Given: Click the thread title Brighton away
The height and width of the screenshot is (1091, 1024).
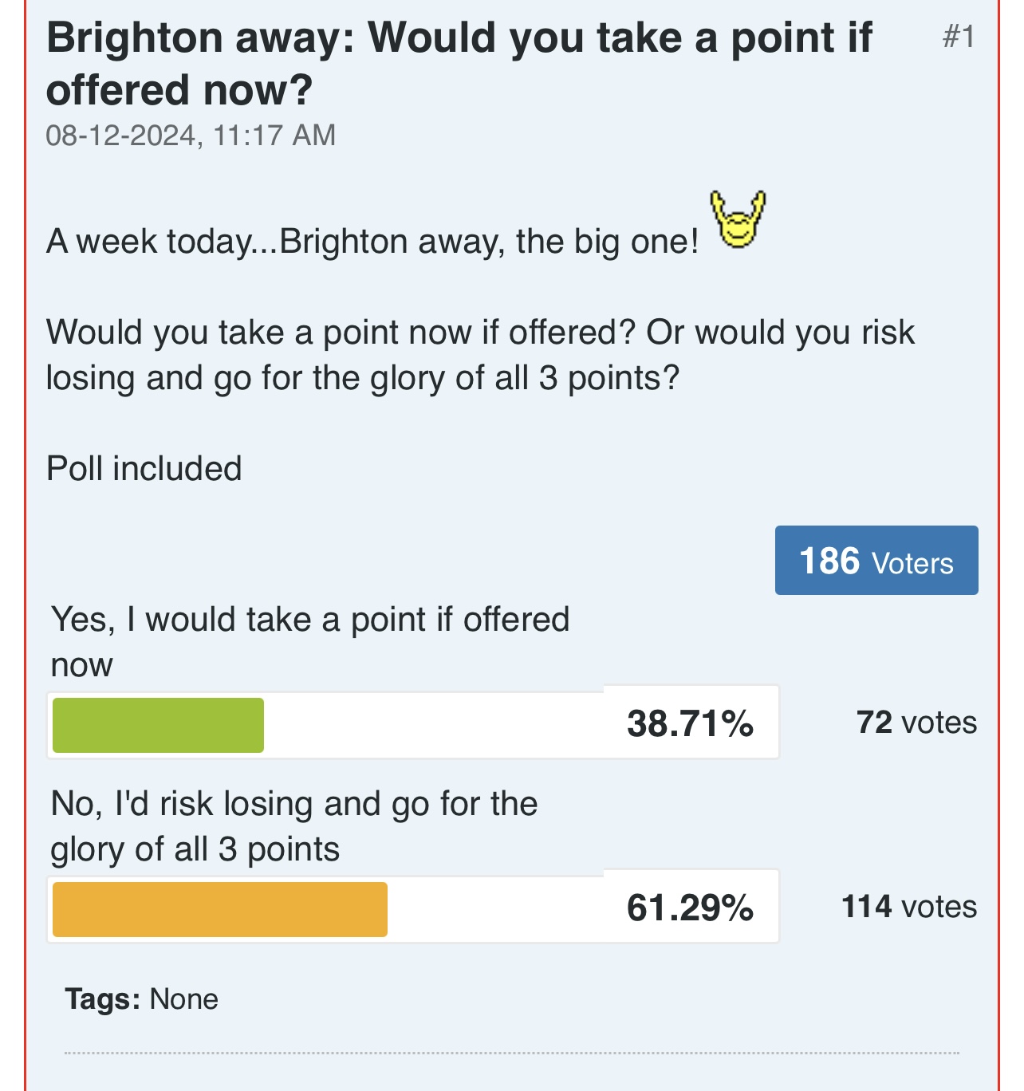Looking at the screenshot, I should (x=459, y=63).
